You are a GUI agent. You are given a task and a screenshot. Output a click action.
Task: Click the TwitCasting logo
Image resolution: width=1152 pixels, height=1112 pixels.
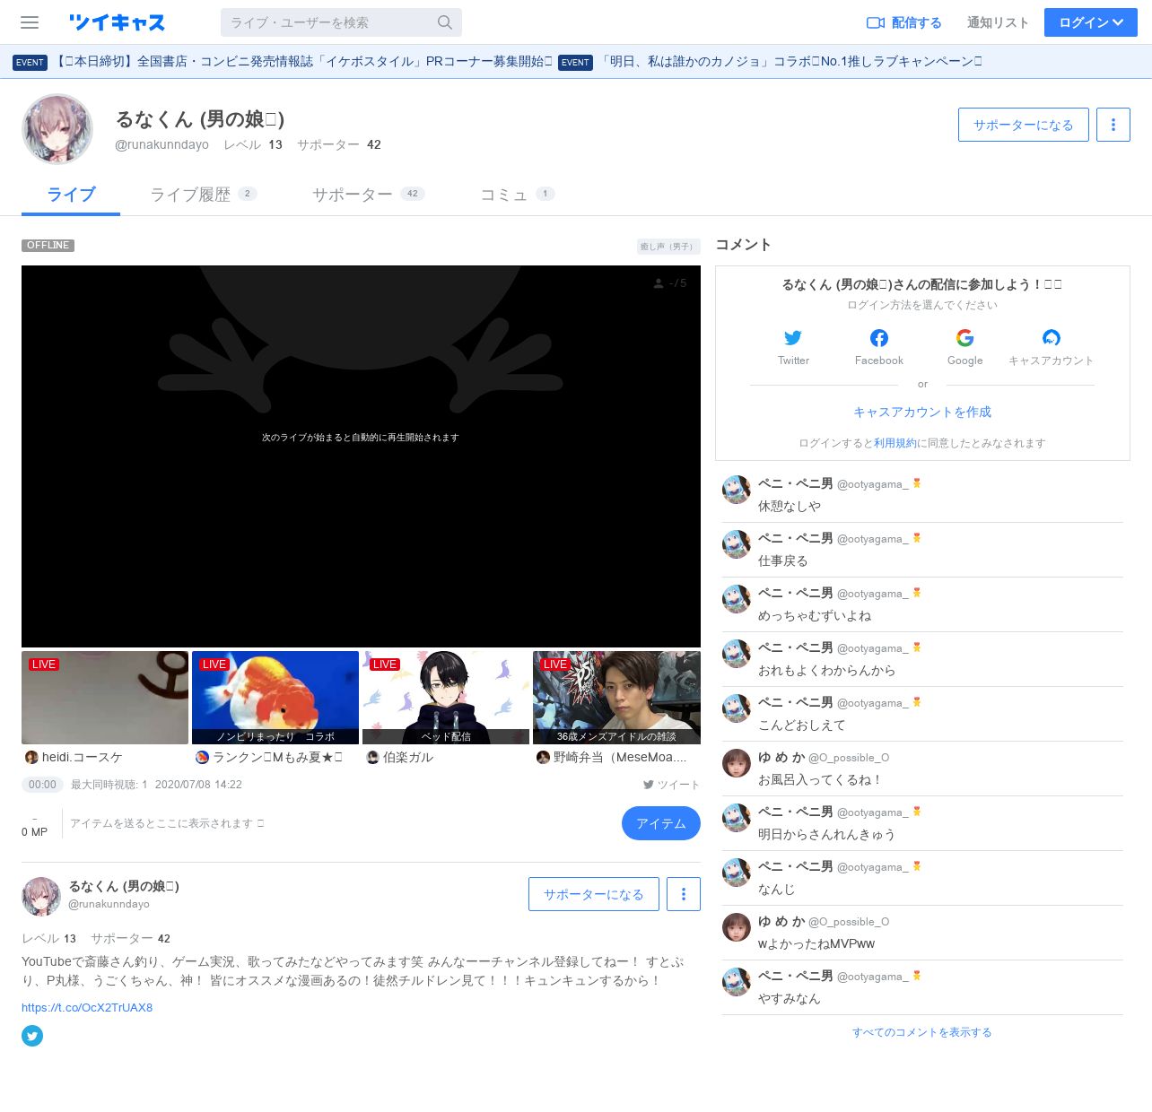coord(117,22)
